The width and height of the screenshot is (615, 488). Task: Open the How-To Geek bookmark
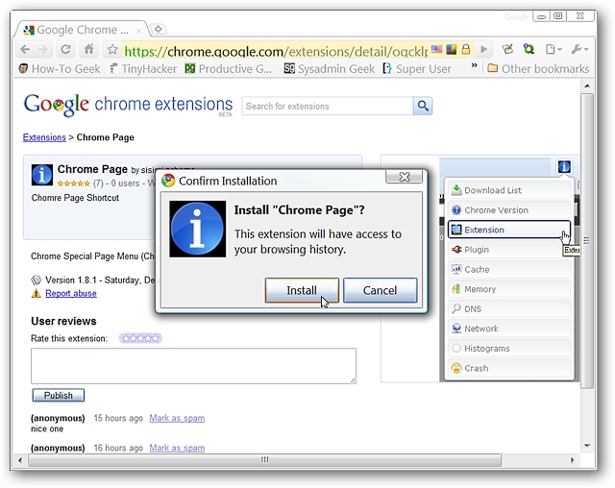(x=59, y=68)
